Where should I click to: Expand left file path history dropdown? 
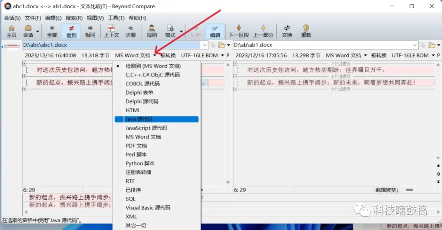coord(205,45)
